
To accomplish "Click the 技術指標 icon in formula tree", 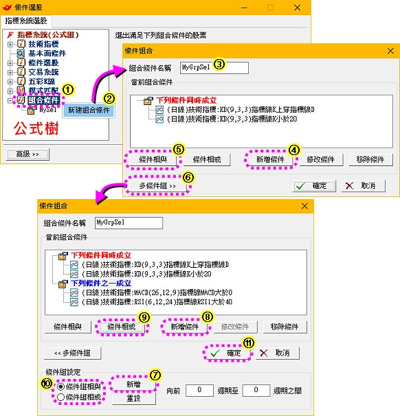I will 21,44.
